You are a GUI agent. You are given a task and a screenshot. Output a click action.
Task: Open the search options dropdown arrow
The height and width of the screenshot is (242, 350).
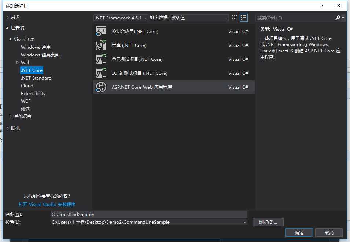[343, 18]
